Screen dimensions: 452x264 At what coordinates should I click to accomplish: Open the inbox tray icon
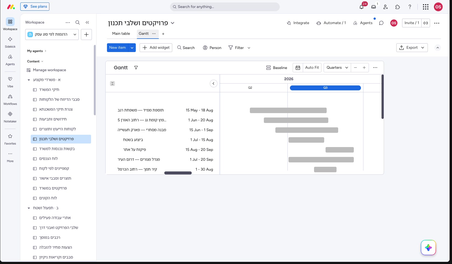[x=374, y=7]
